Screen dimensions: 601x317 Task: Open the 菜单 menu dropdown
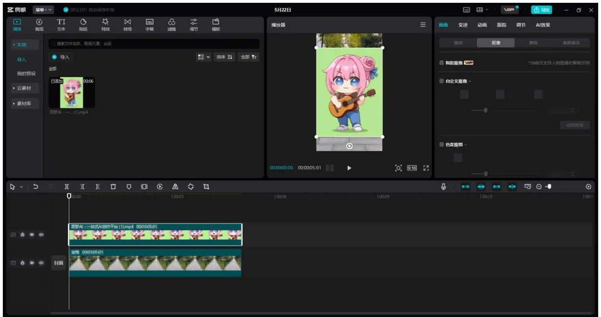tap(43, 10)
